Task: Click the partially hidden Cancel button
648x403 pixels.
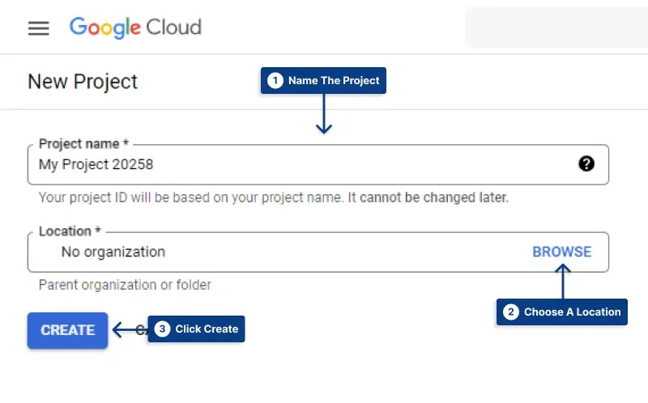Action: click(x=142, y=329)
